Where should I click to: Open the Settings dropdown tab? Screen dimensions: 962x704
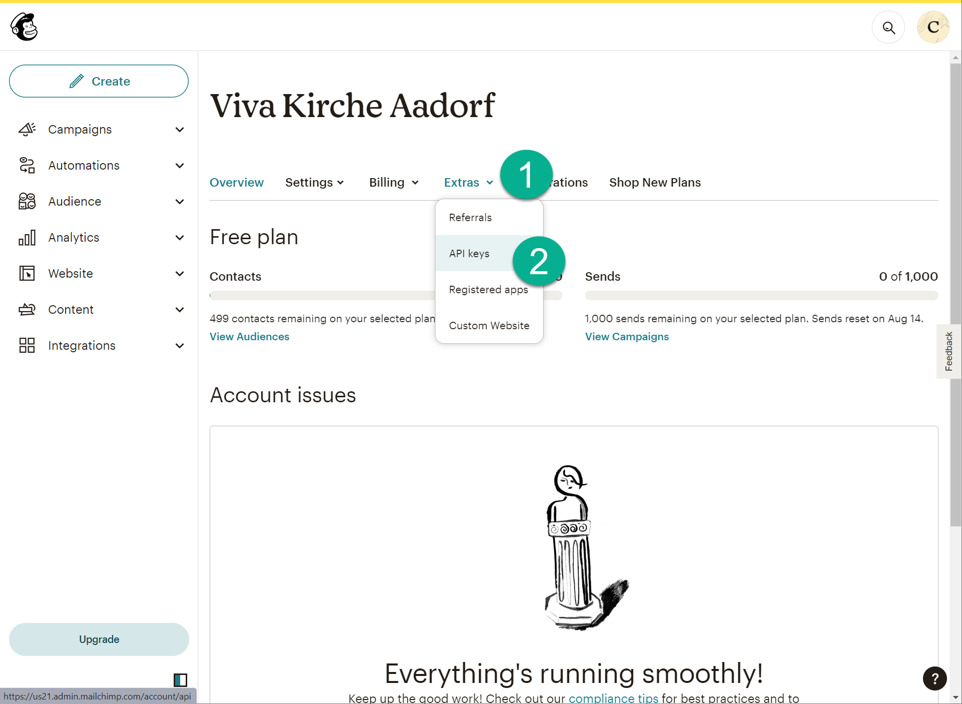314,183
